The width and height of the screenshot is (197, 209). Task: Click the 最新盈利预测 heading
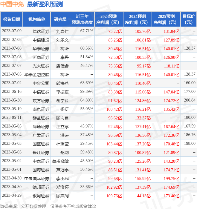(45, 4)
